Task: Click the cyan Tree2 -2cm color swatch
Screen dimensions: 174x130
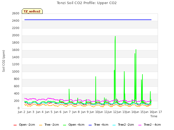Action: tap(114, 125)
